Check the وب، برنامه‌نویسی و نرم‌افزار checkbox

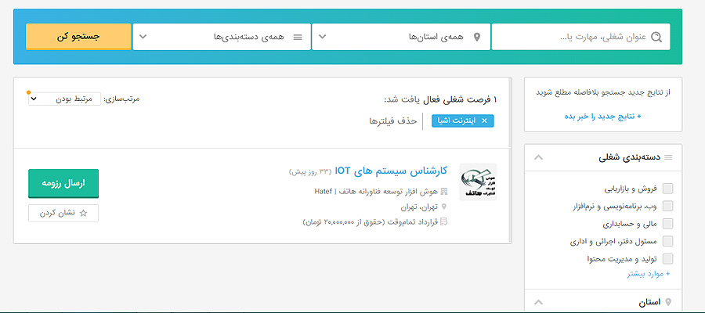(x=668, y=206)
